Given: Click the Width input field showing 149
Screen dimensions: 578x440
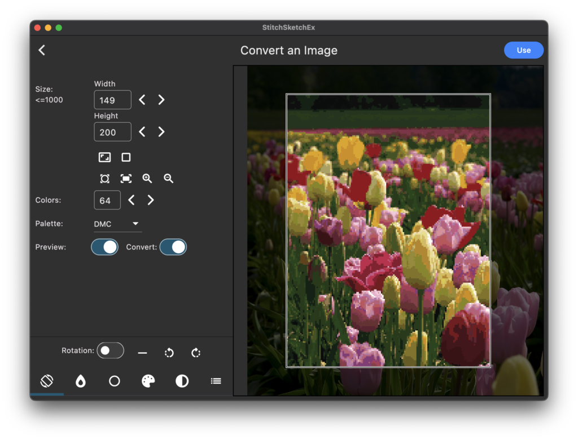Looking at the screenshot, I should coord(112,100).
